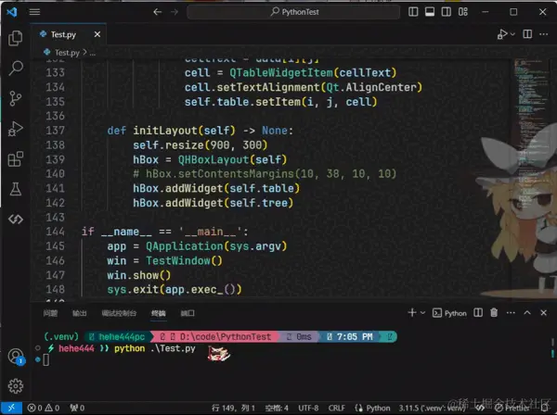The image size is (557, 415).
Task: Open the Testing flask view
Action: [x=16, y=189]
